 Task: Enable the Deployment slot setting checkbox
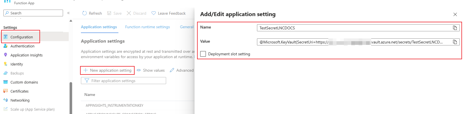pos(203,54)
